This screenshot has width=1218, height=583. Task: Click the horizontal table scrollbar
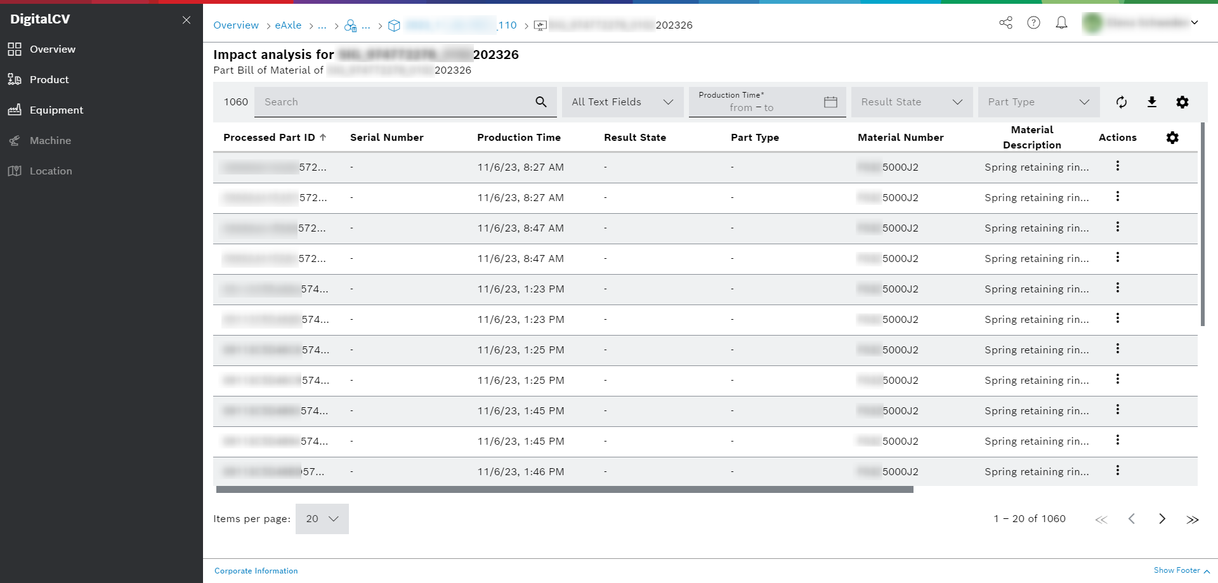tap(565, 488)
